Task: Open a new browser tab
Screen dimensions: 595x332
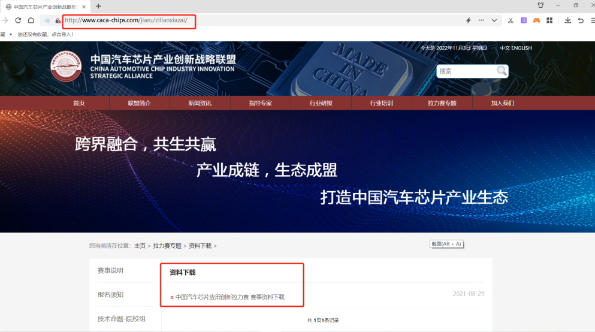Action: 98,6
